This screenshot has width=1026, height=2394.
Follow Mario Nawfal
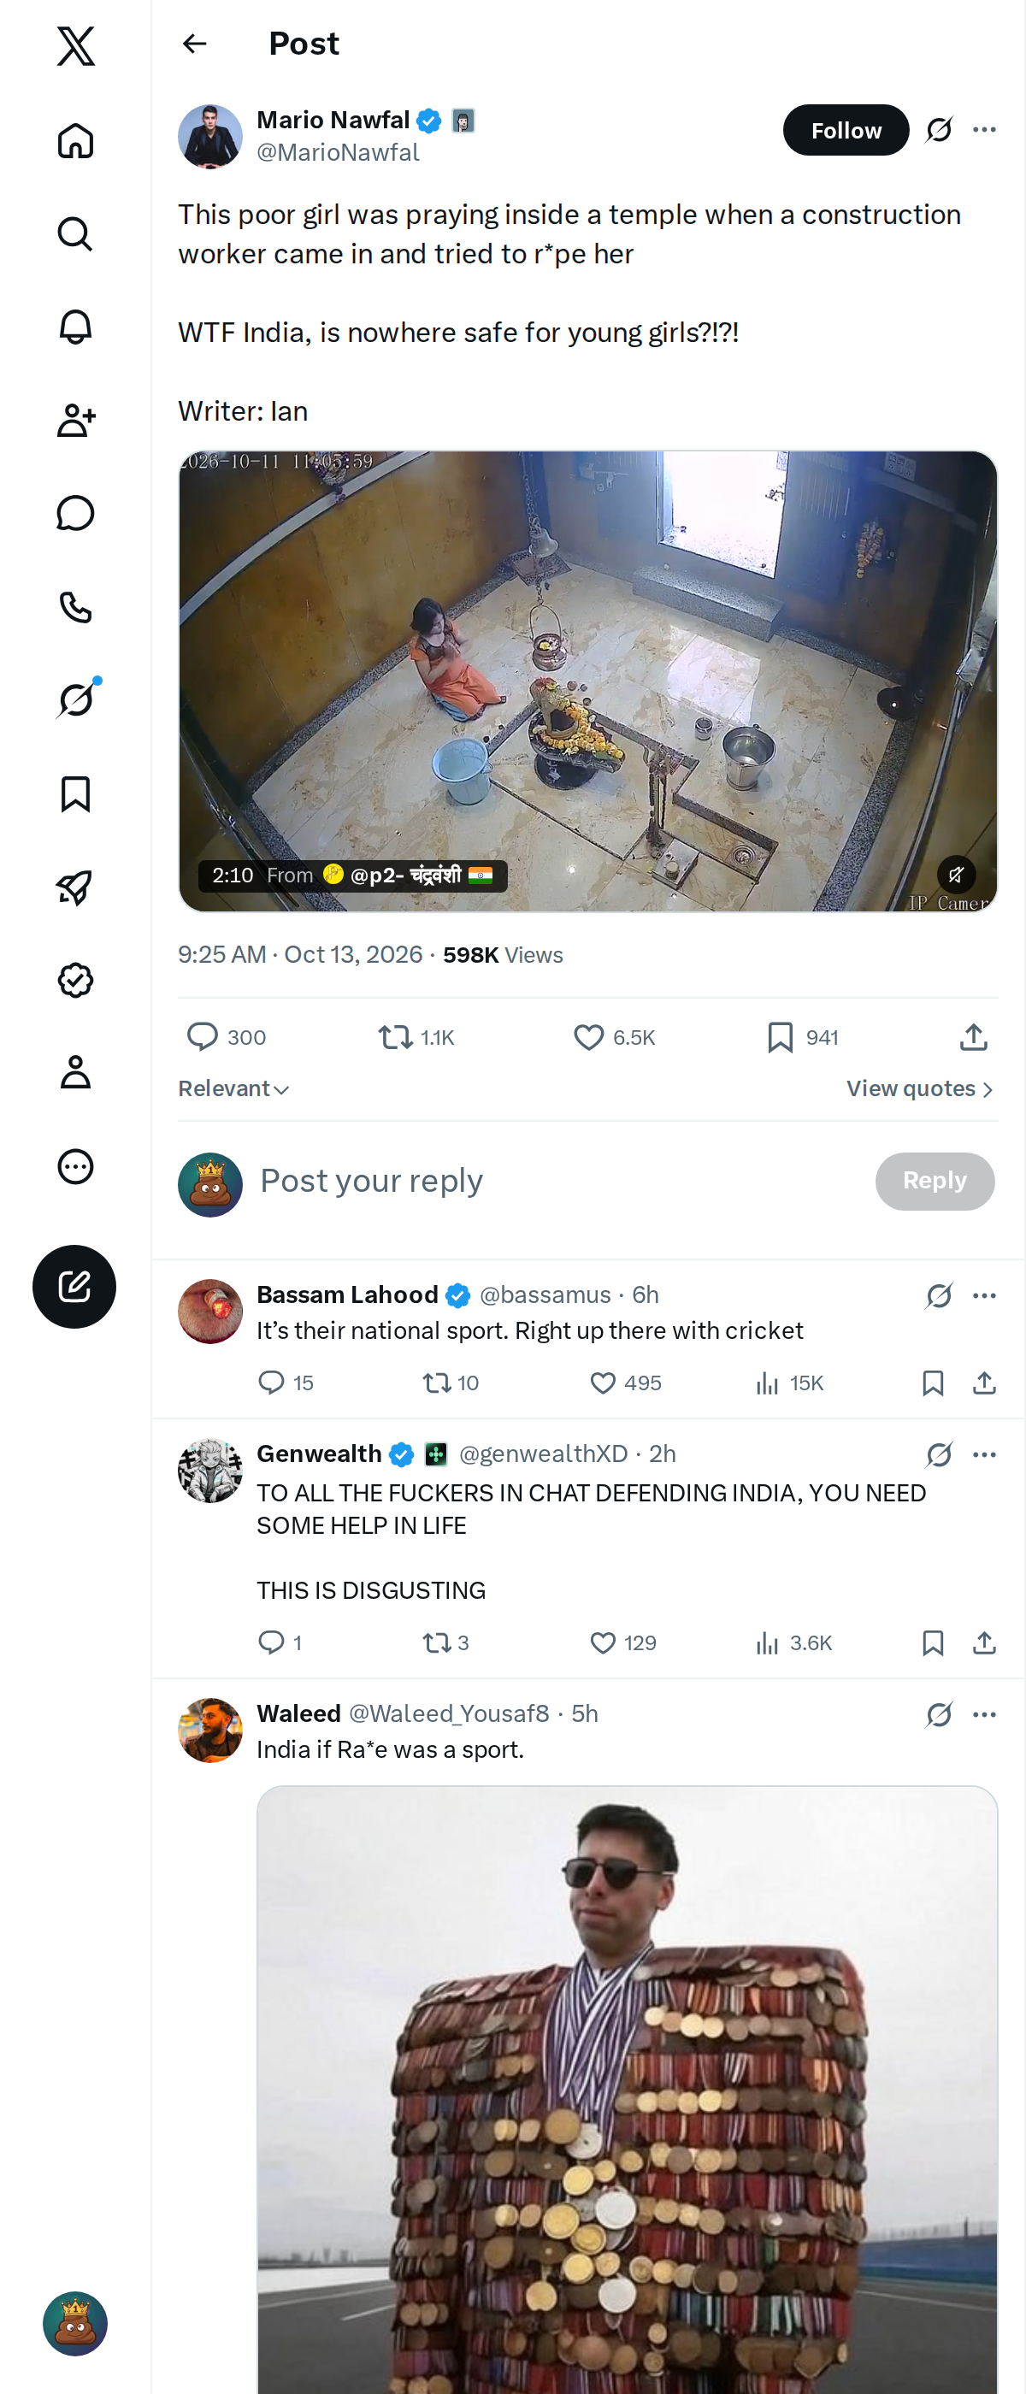pyautogui.click(x=846, y=130)
